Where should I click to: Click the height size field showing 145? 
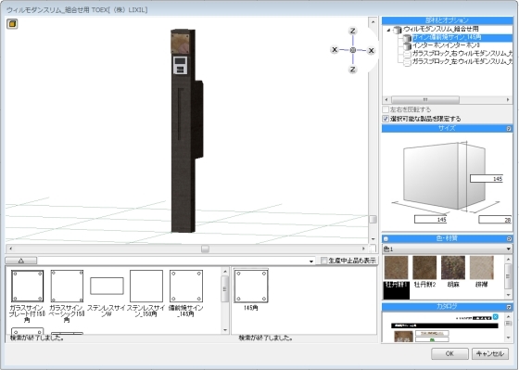487,179
